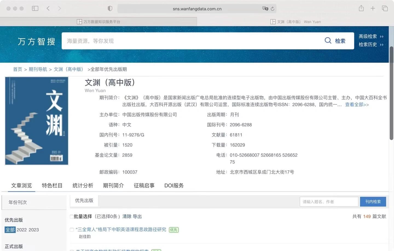Click the 海量资源 main search input
394x251 pixels.
tap(192, 41)
